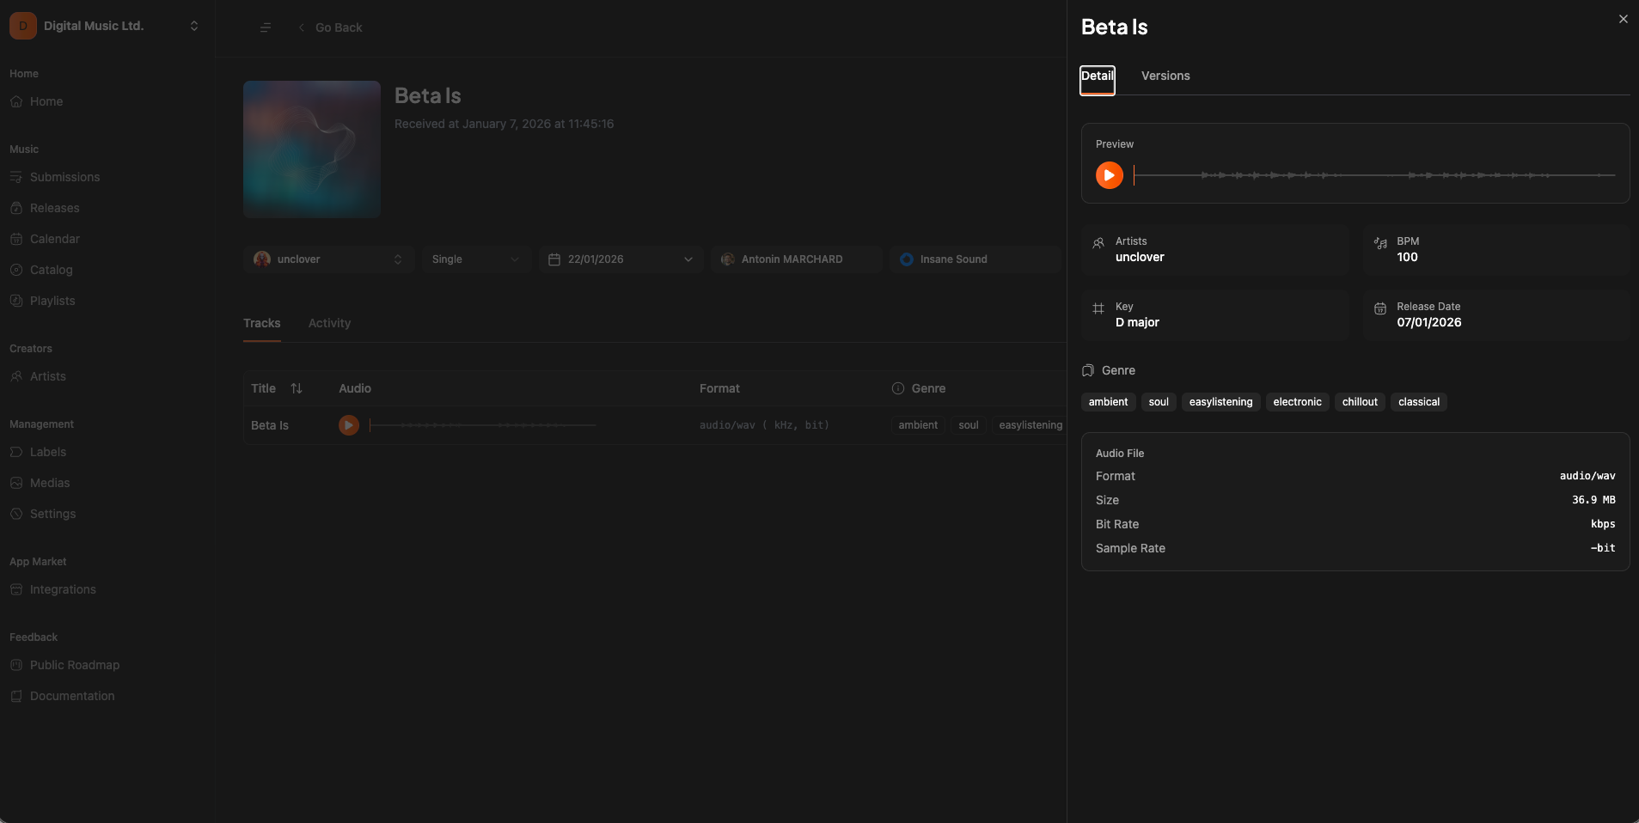Image resolution: width=1639 pixels, height=823 pixels.
Task: Click the Public Roadmap sidebar icon
Action: (x=16, y=665)
